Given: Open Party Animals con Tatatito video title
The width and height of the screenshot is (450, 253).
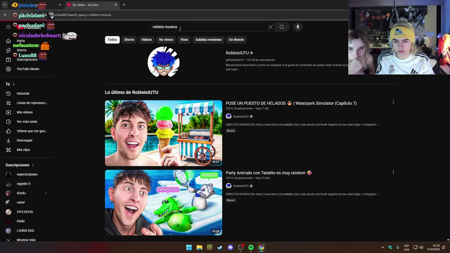Looking at the screenshot, I should click(x=269, y=173).
